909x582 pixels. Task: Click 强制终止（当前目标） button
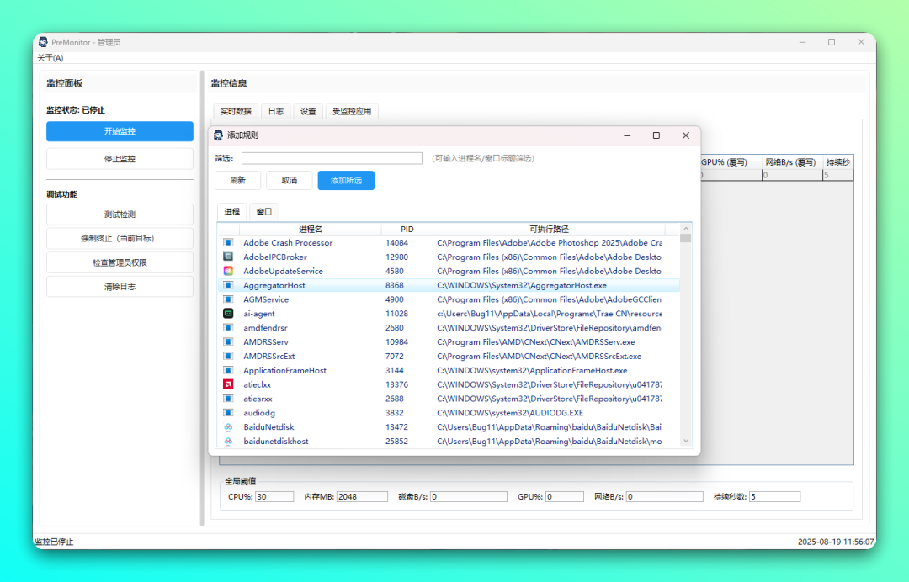120,238
